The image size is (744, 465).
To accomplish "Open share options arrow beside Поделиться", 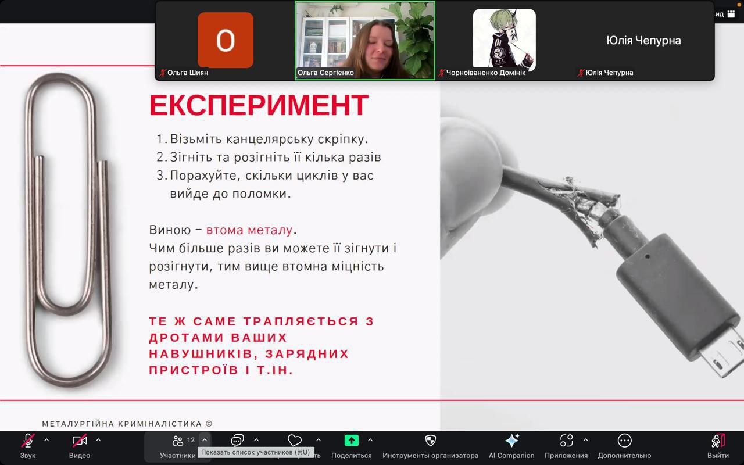I will point(370,440).
